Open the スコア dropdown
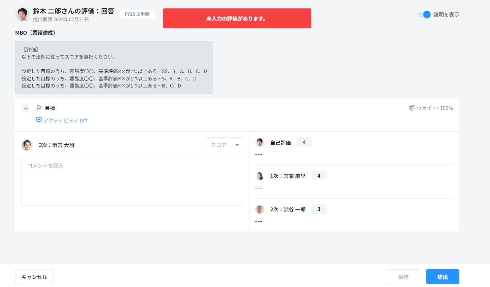The width and height of the screenshot is (490, 287). [x=223, y=145]
